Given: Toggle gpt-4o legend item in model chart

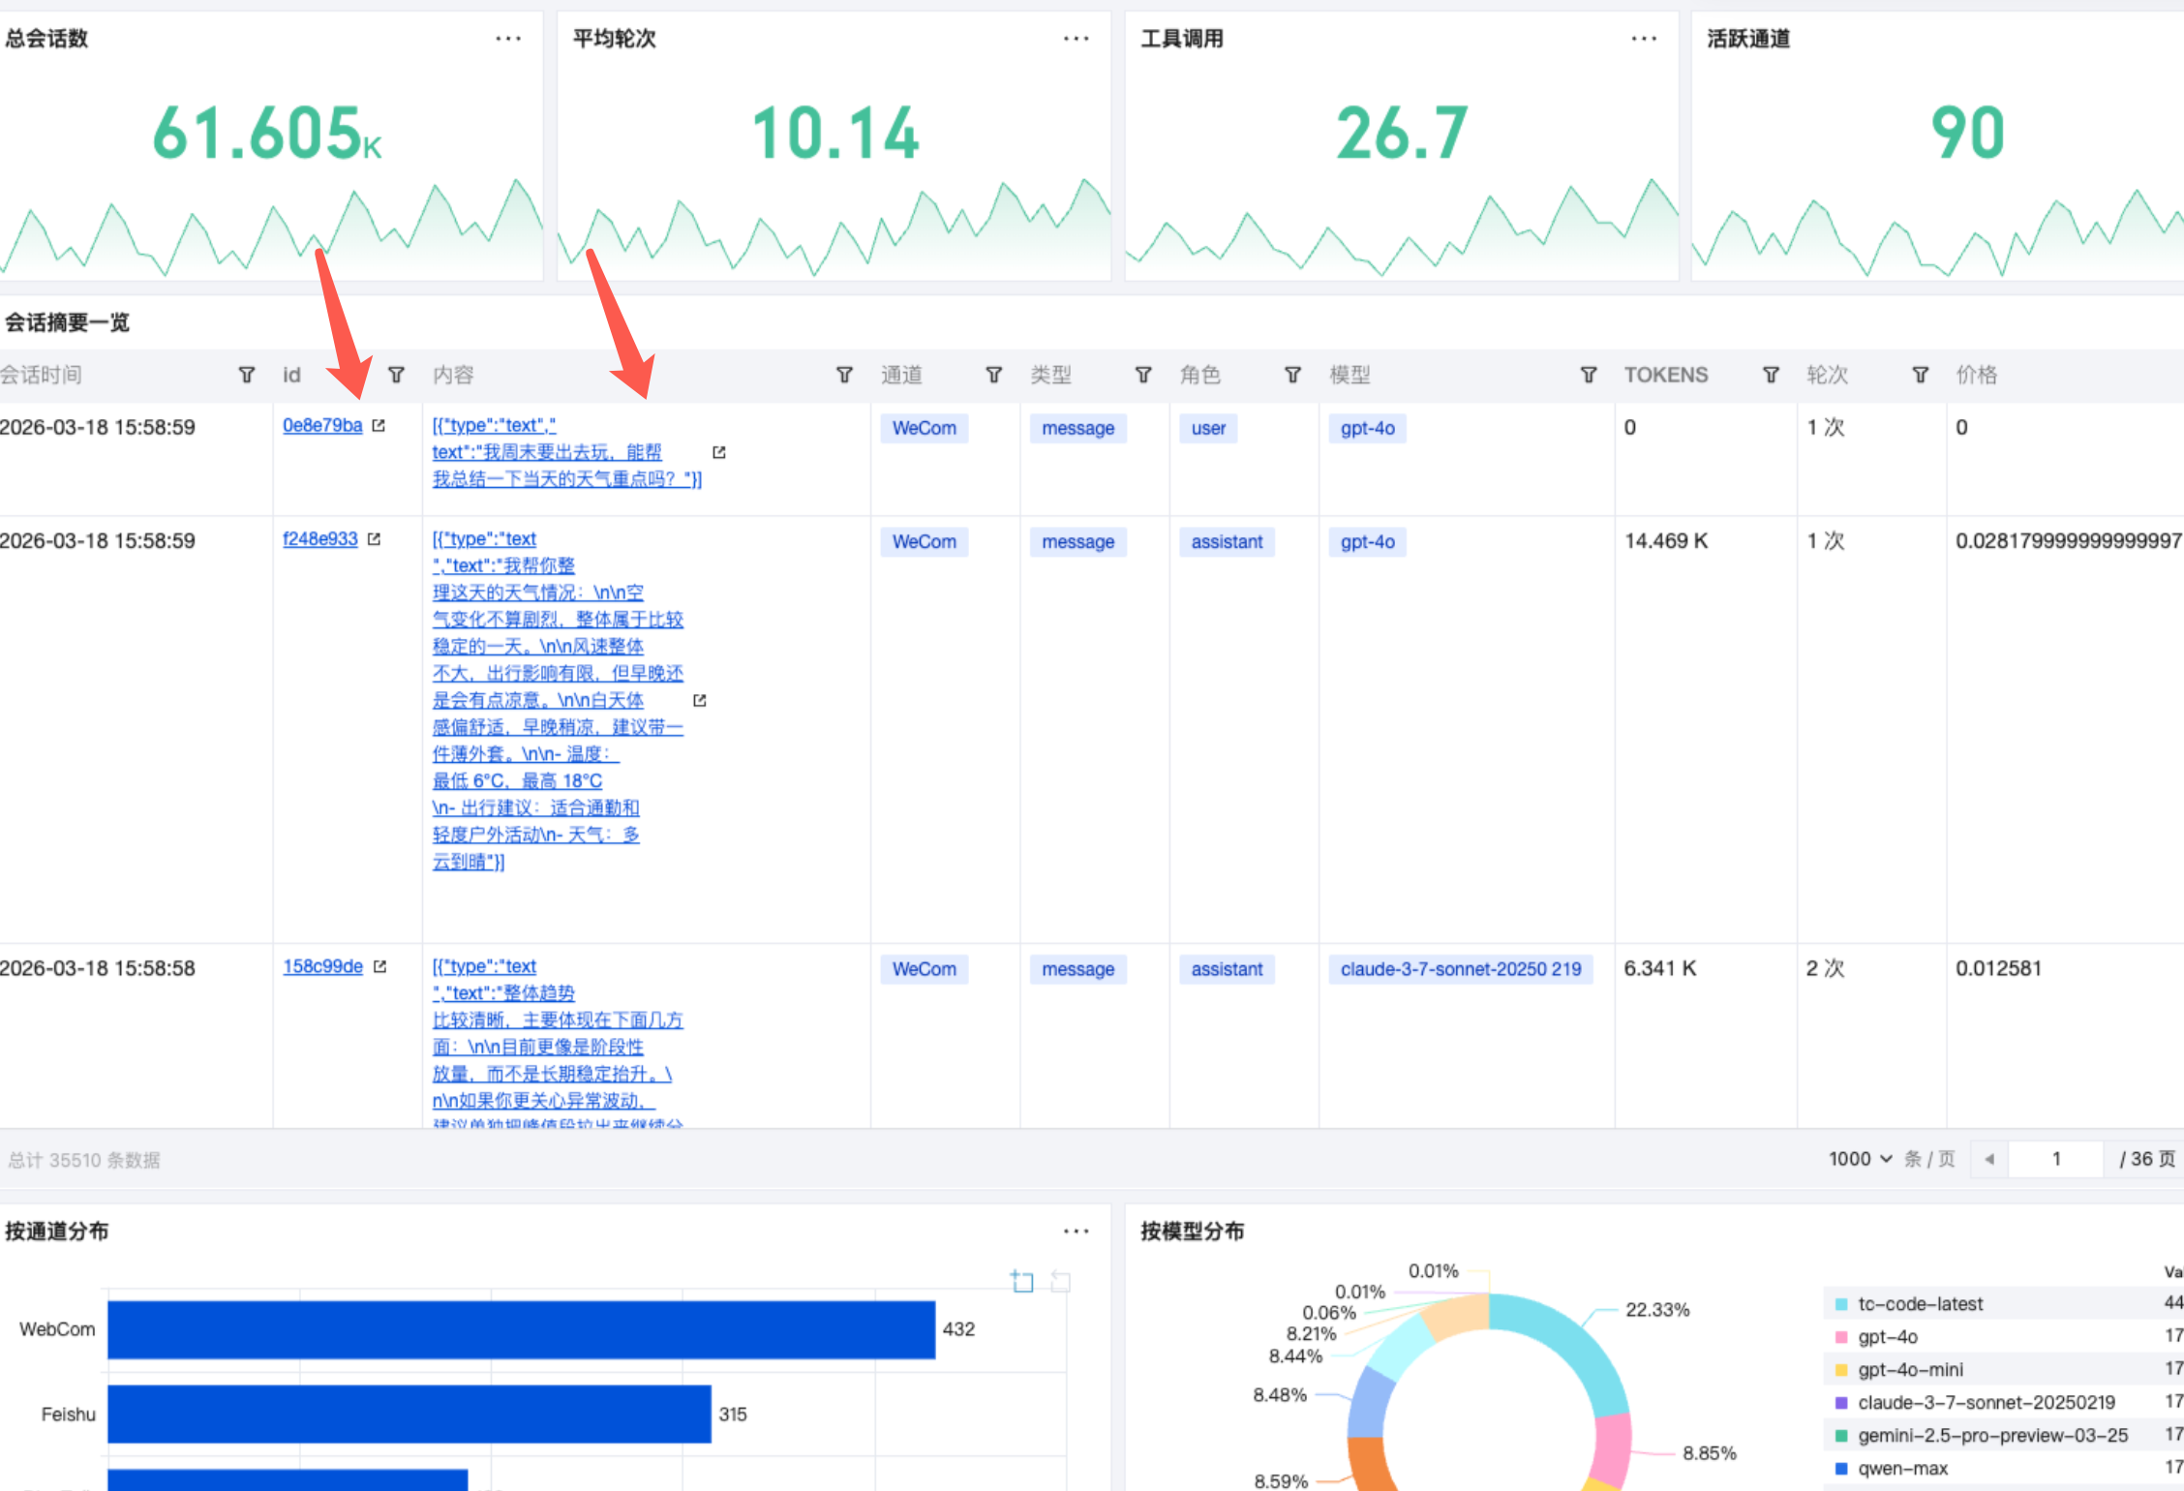Looking at the screenshot, I should tap(1887, 1337).
